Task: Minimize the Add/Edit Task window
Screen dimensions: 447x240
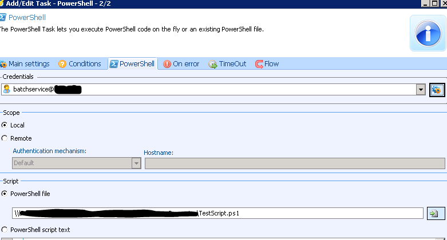Action: click(x=425, y=3)
